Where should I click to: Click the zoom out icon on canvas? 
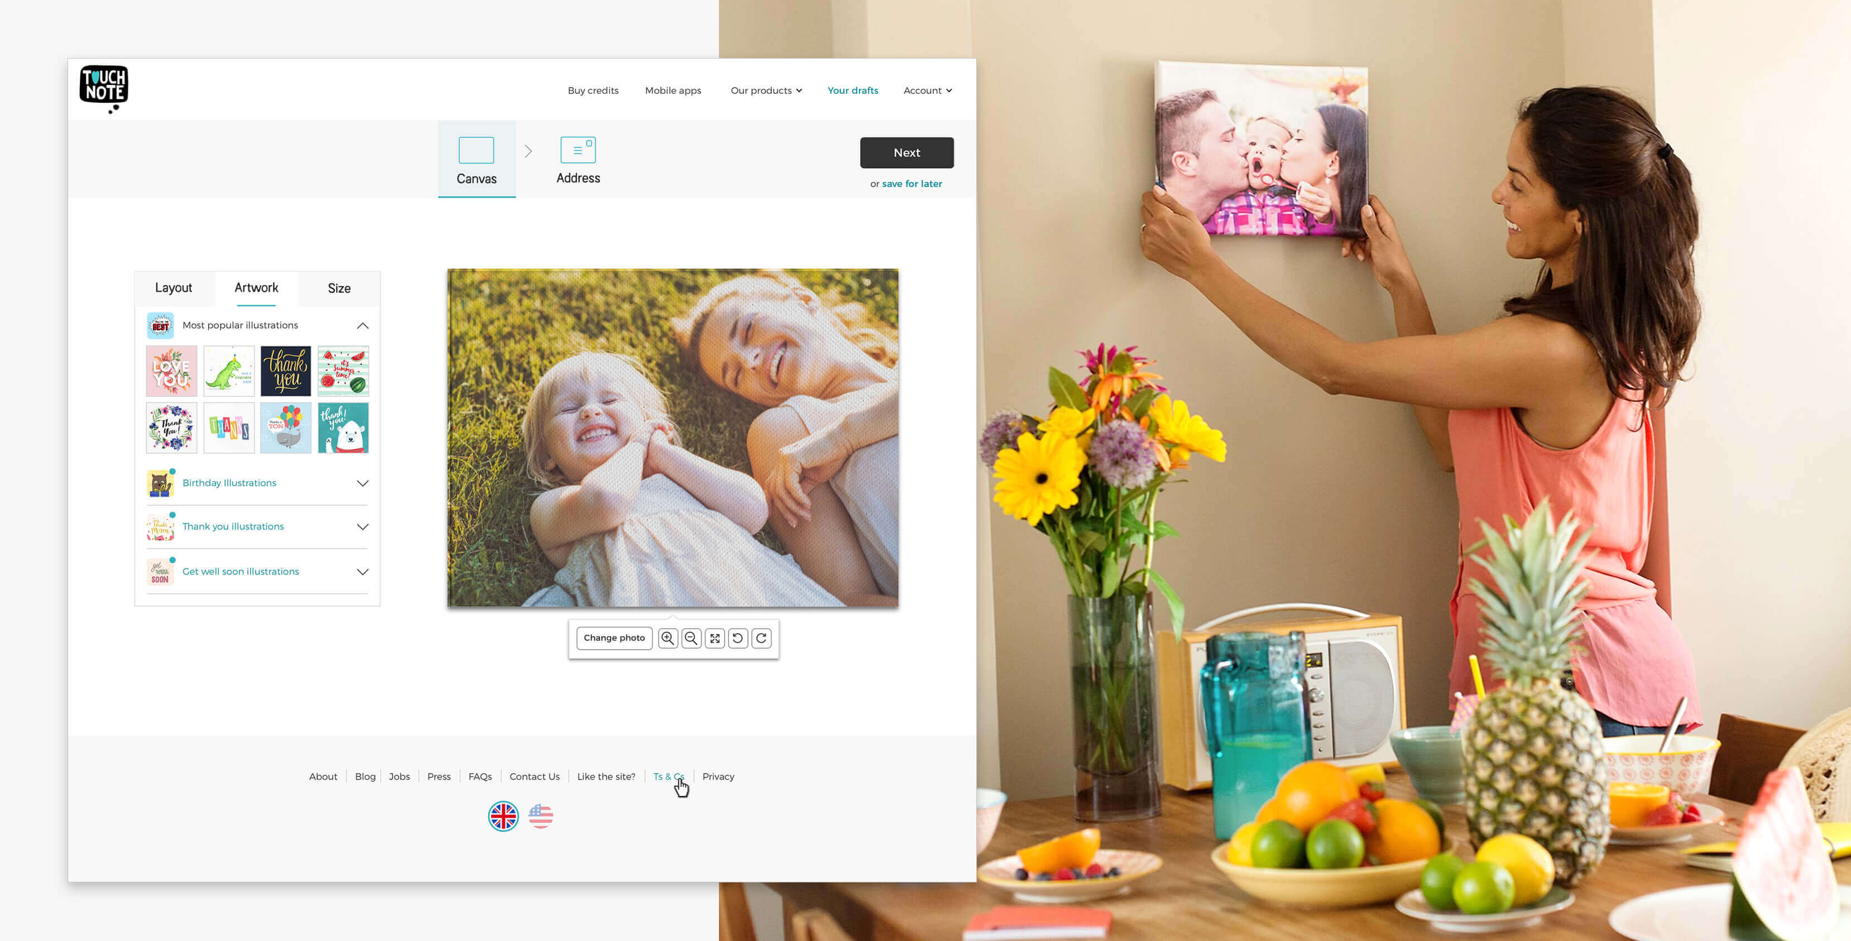click(693, 638)
